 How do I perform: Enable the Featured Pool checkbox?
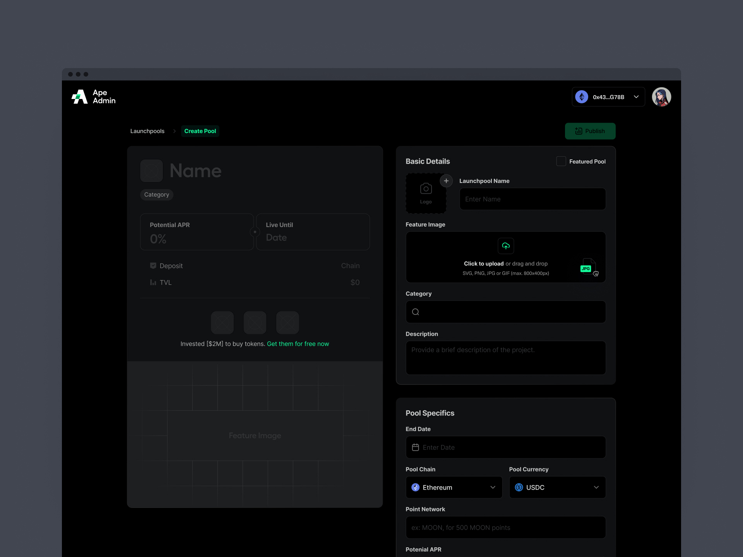[x=561, y=161]
